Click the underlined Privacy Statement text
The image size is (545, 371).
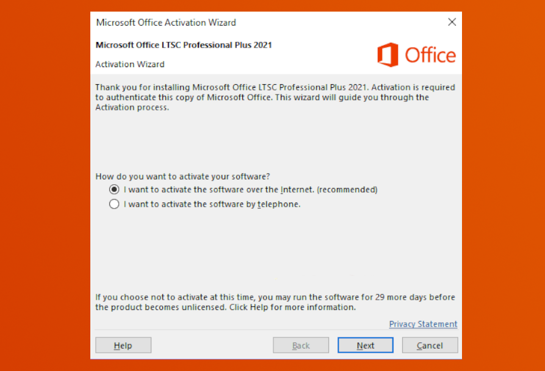[x=423, y=324]
